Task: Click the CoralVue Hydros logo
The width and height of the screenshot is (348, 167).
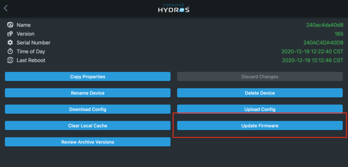Action: [174, 8]
